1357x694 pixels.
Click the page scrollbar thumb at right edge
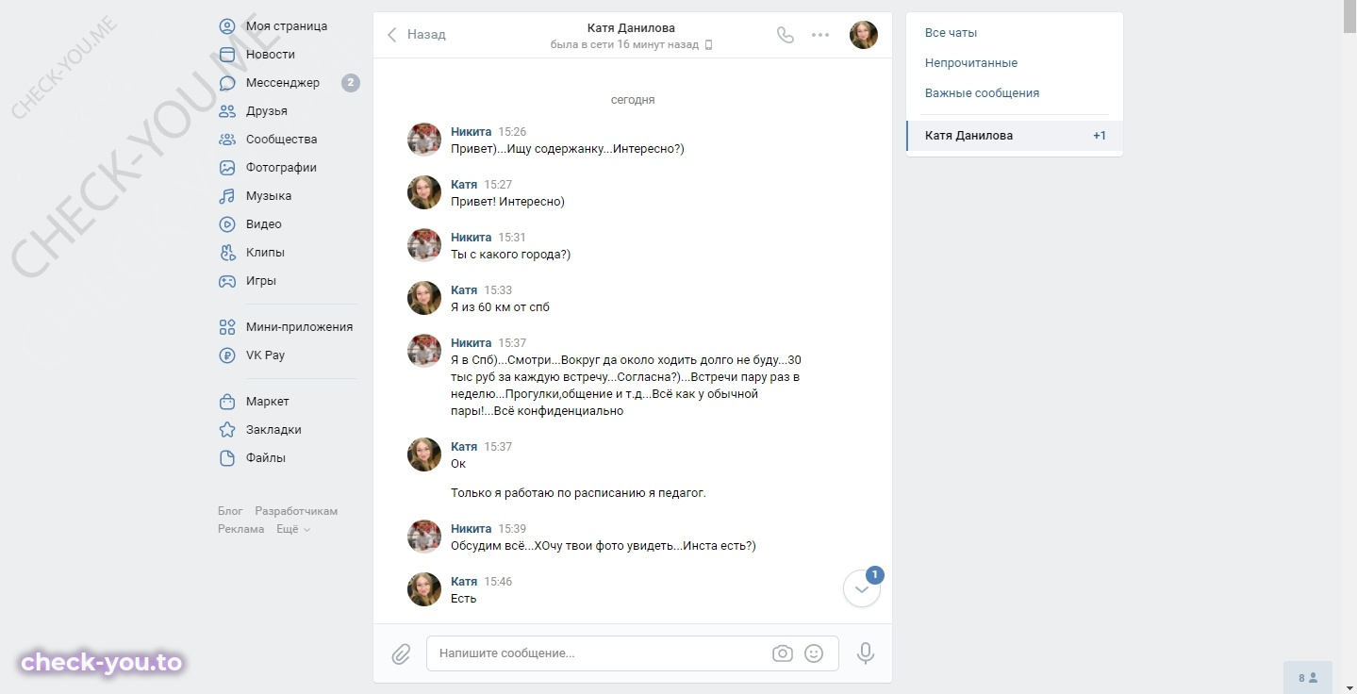click(x=1349, y=17)
